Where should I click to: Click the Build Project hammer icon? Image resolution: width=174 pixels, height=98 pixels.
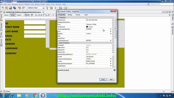[x=47, y=8]
